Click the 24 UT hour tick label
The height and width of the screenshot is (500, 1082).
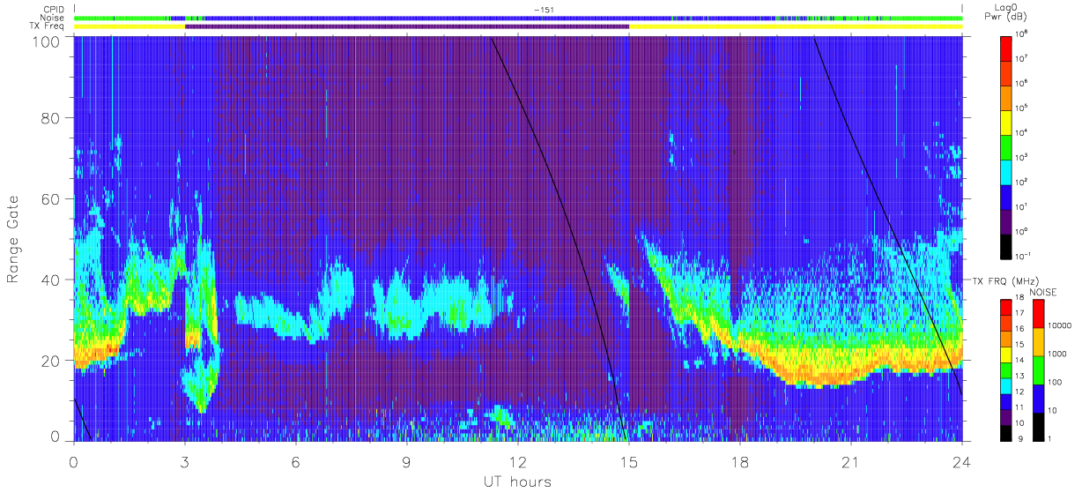pos(962,461)
